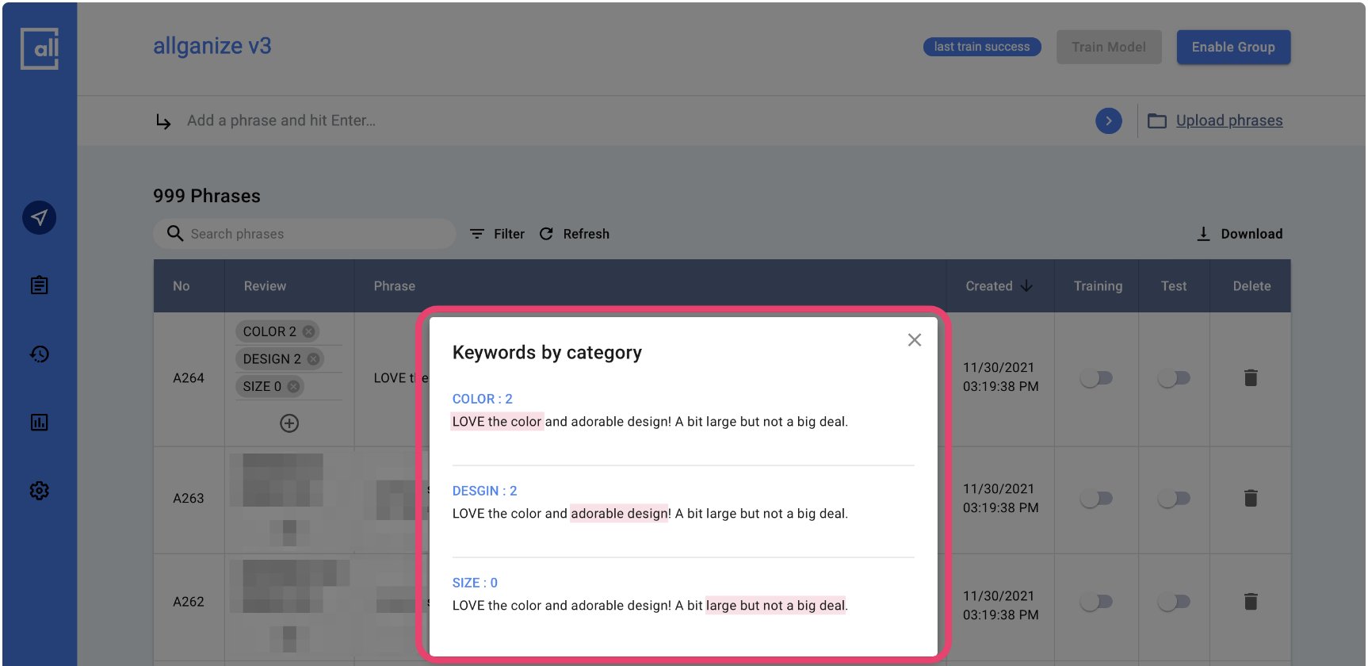Submit phrase with the blue arrow button

pyautogui.click(x=1108, y=121)
